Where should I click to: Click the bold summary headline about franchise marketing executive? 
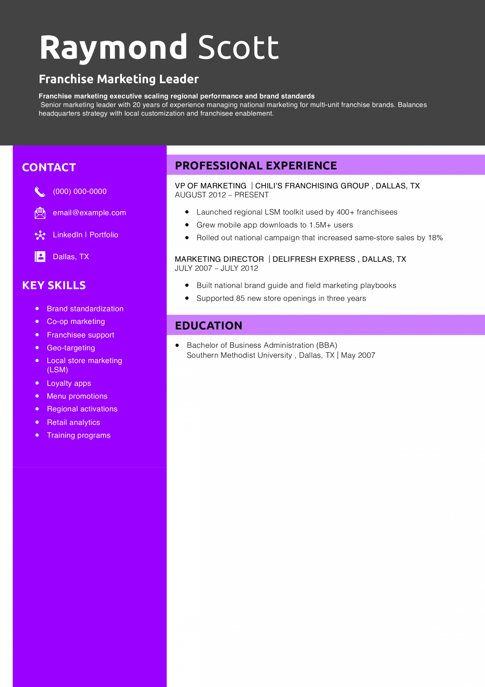pos(177,96)
